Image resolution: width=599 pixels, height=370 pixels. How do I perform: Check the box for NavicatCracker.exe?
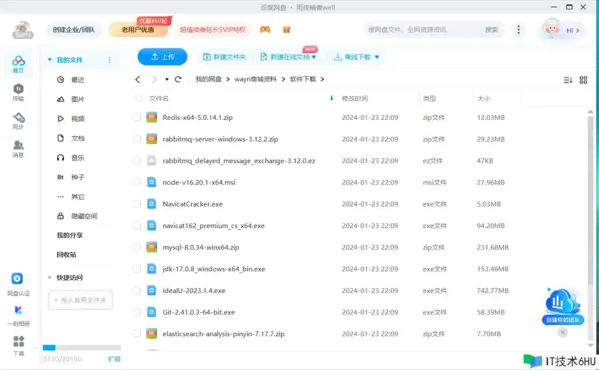(137, 204)
